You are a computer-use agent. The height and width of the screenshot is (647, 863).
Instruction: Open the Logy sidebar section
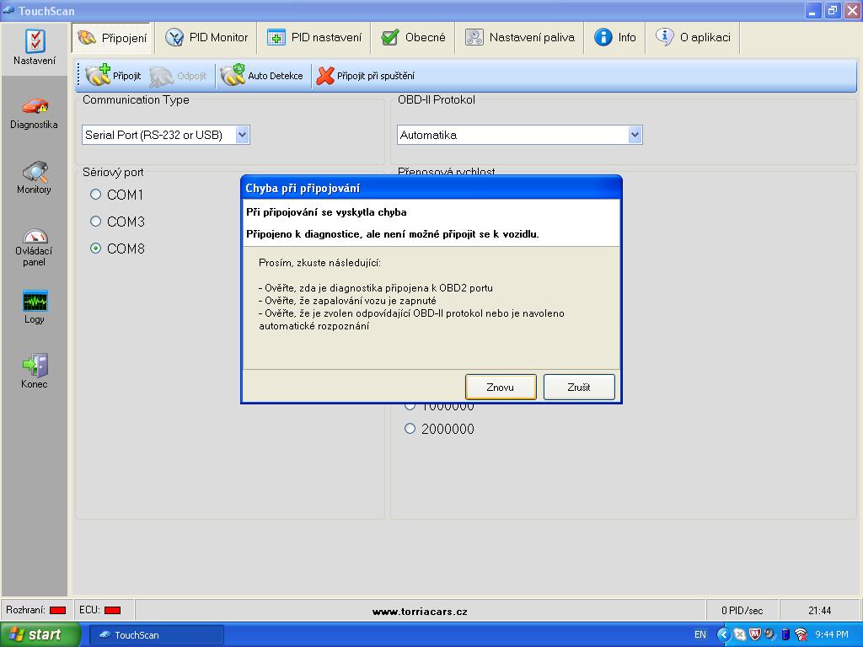tap(35, 307)
